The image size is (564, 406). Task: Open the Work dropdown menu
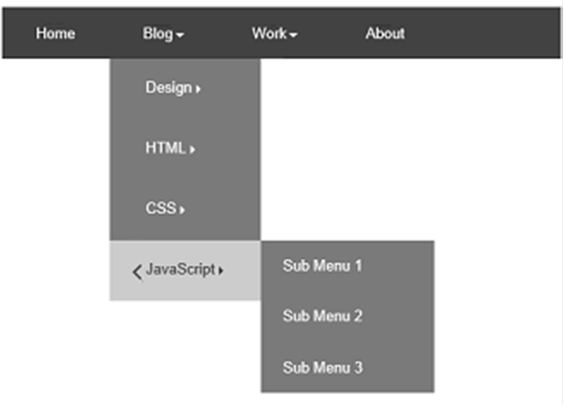tap(274, 33)
